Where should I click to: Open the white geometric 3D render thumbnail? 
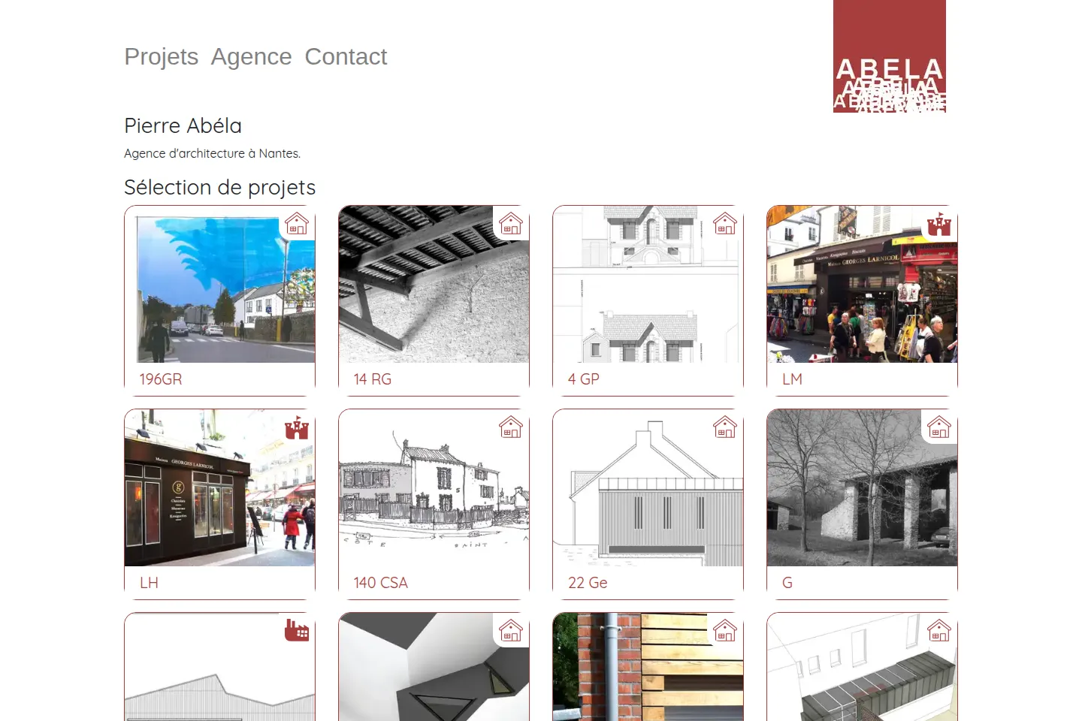(434, 667)
